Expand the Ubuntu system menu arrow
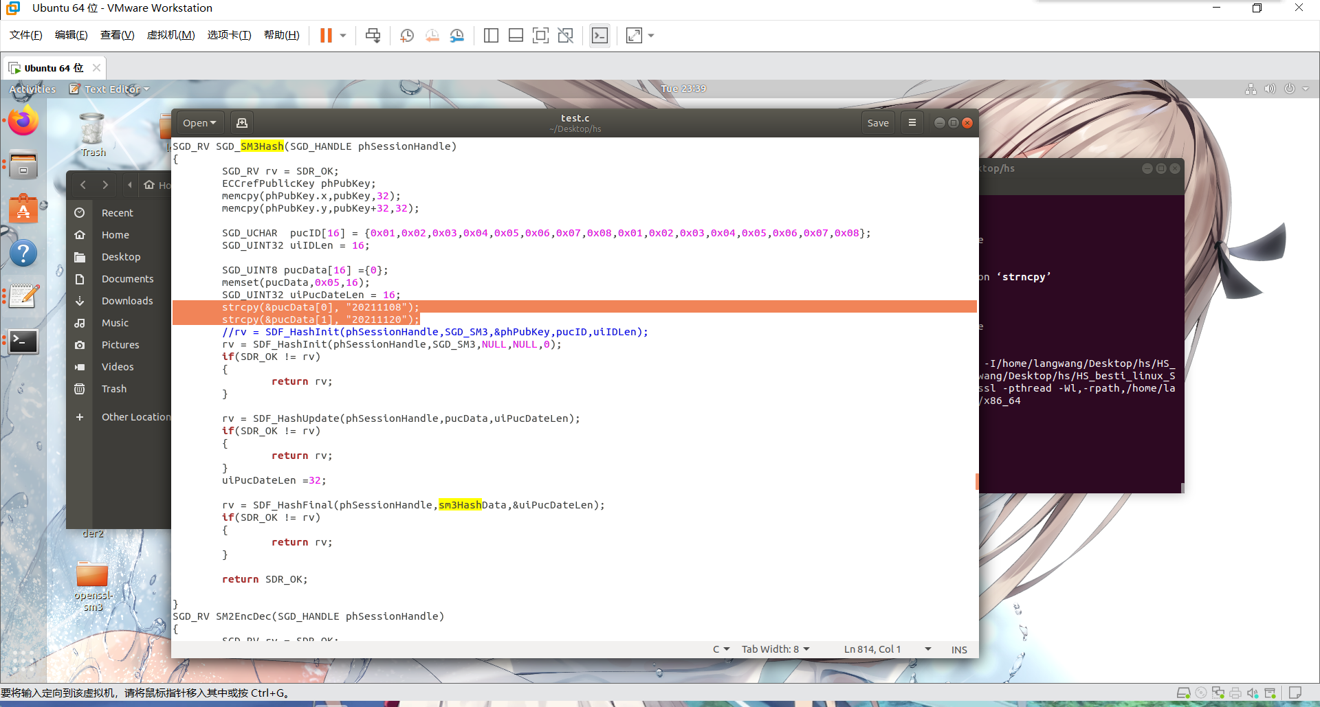1320x707 pixels. [1306, 89]
